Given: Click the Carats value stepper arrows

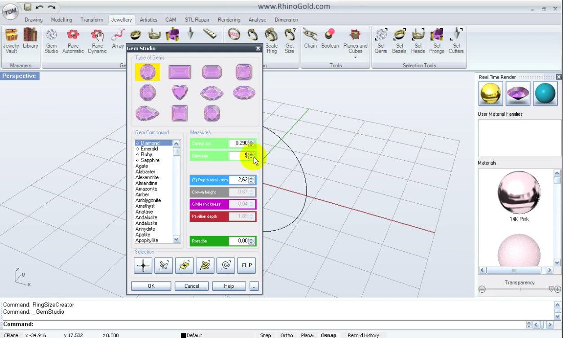Looking at the screenshot, I should (x=251, y=143).
